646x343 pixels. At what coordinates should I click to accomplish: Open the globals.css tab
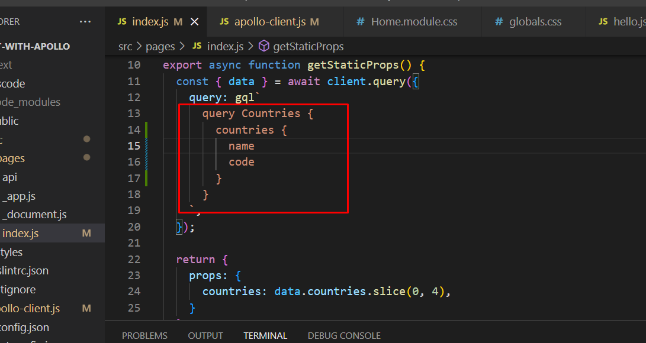pos(533,22)
